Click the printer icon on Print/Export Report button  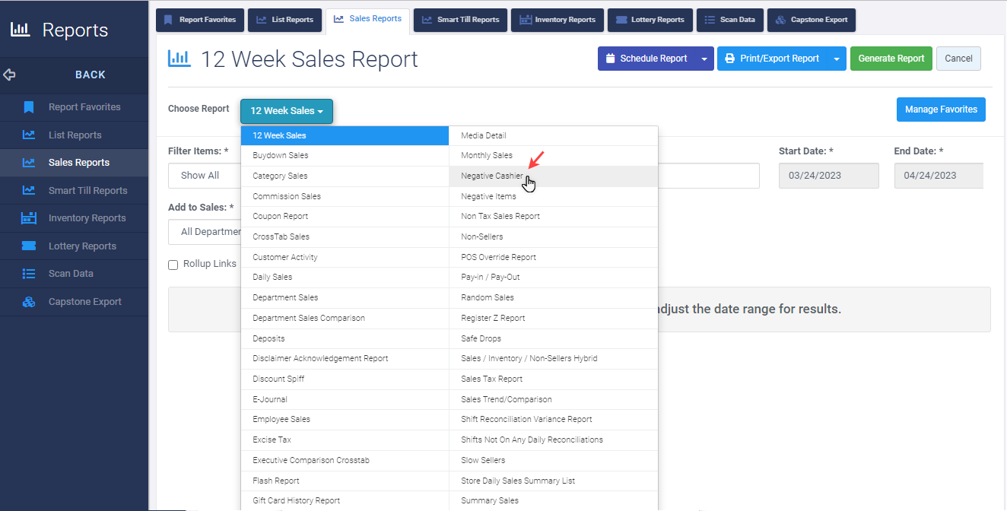(x=729, y=59)
